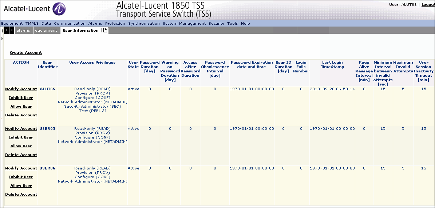Click Network Administrator (NETADMIN) in USER05 row
Image resolution: width=435 pixels, height=208 pixels.
click(x=92, y=142)
